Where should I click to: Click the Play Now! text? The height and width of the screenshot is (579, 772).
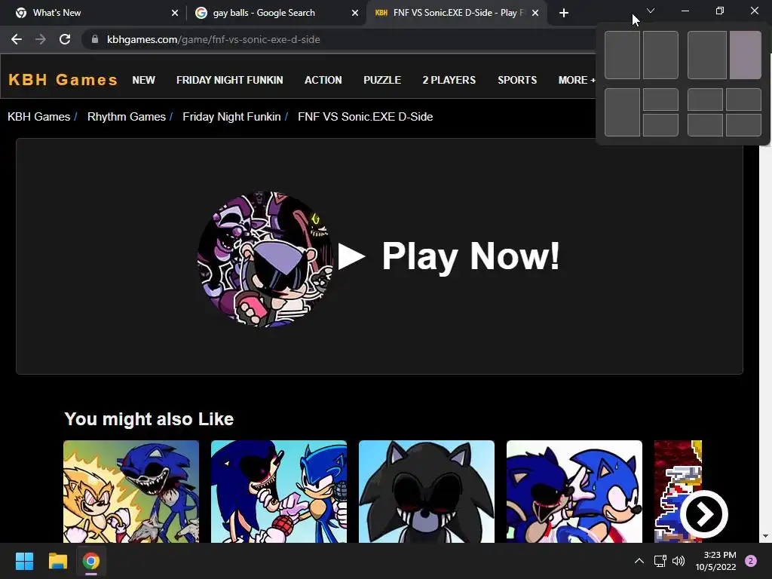pos(470,256)
